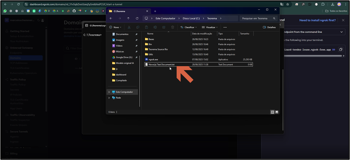Screen dimensions: 350x160
Task: Toggle dark mode moon icon in ngrok sidebar
Action: pos(38,20)
